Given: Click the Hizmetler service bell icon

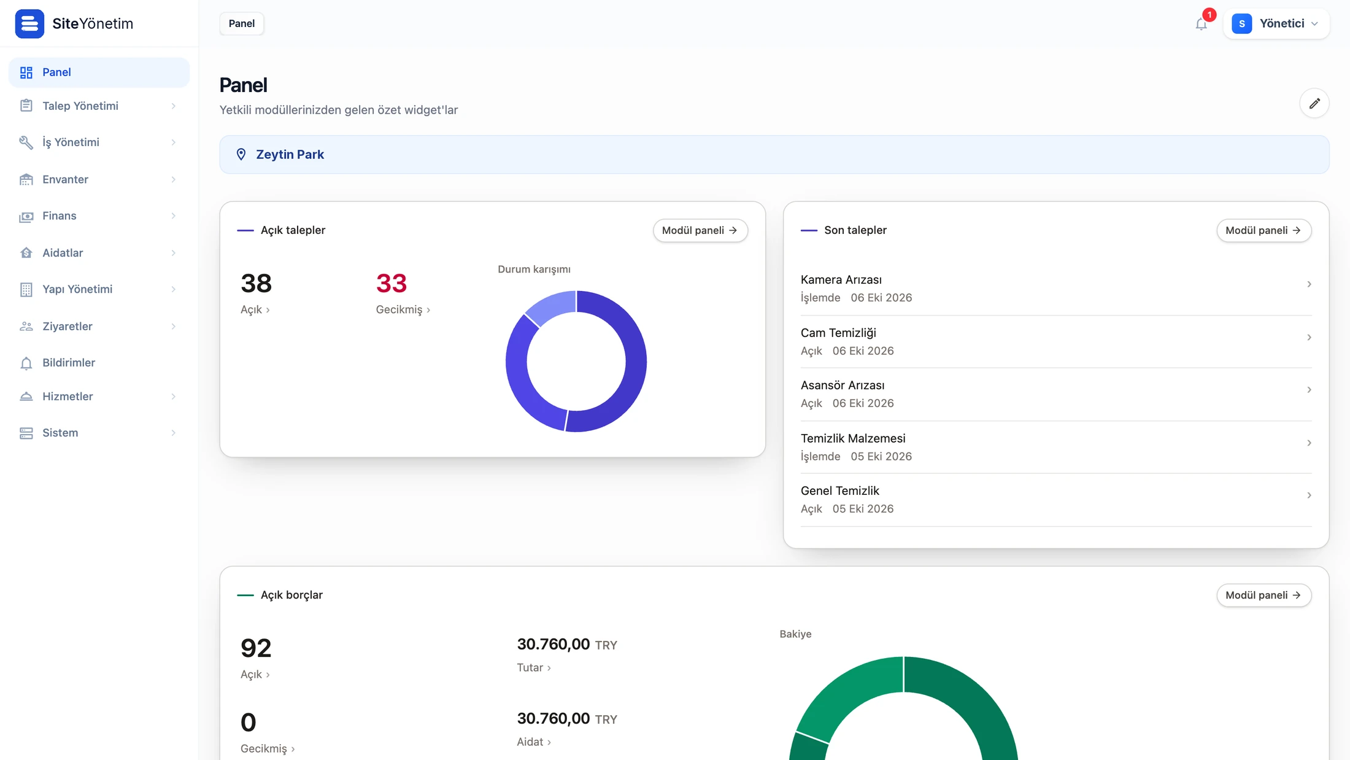Looking at the screenshot, I should pos(26,397).
